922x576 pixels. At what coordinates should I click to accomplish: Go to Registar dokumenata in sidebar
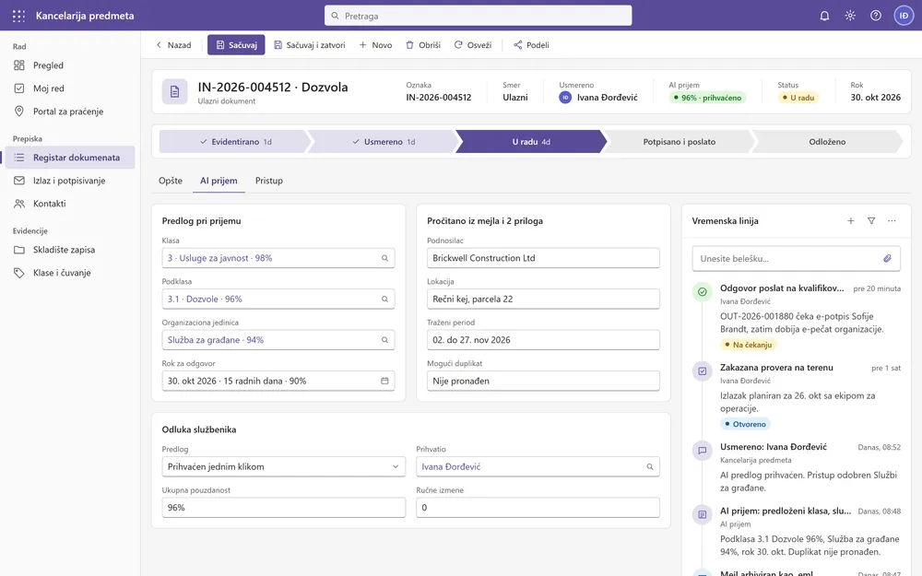pos(70,158)
